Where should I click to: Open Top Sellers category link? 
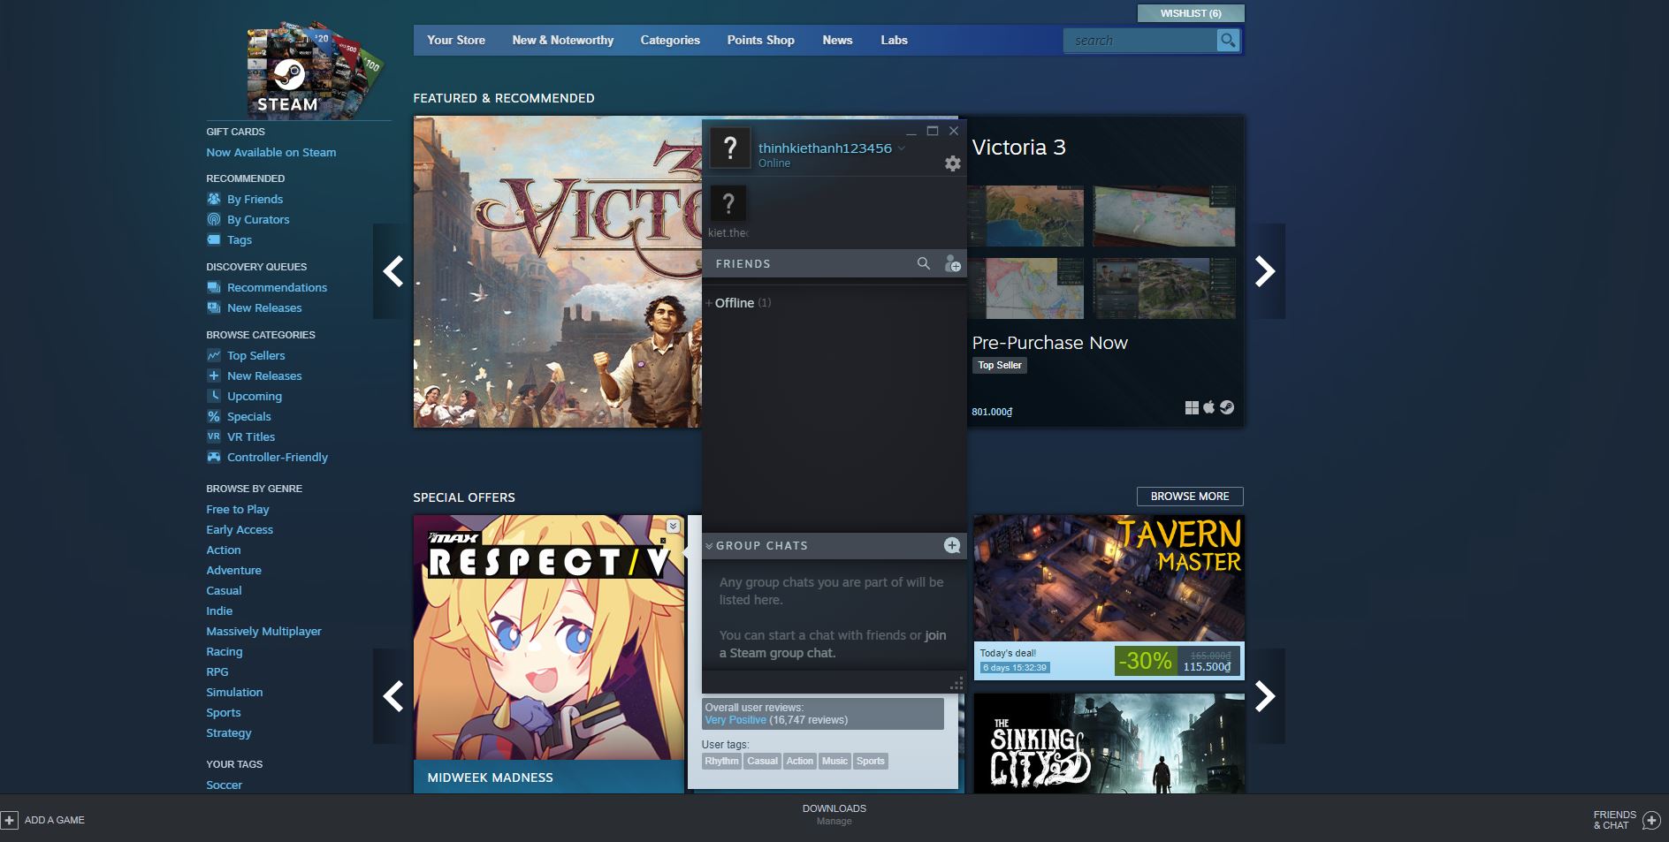tap(255, 355)
